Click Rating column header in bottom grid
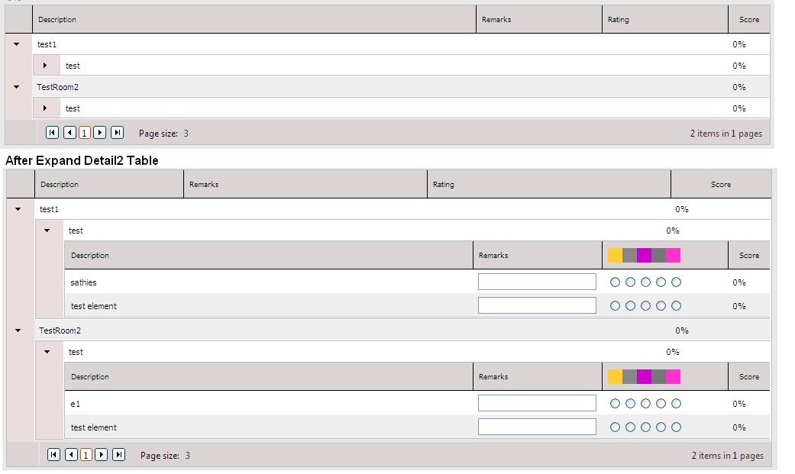795x474 pixels. click(443, 185)
